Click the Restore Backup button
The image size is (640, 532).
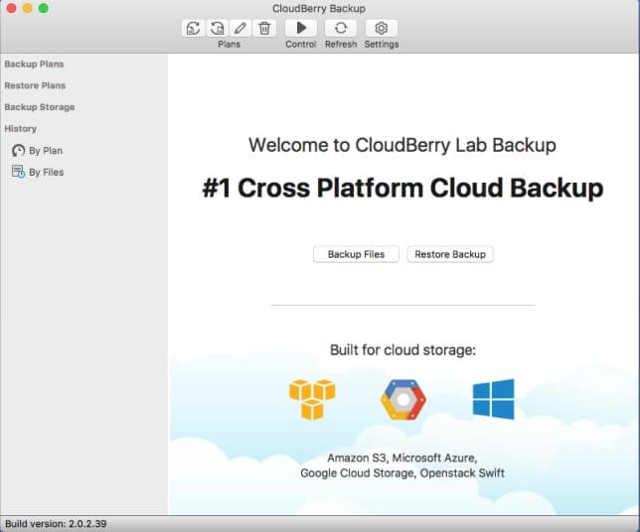point(450,254)
